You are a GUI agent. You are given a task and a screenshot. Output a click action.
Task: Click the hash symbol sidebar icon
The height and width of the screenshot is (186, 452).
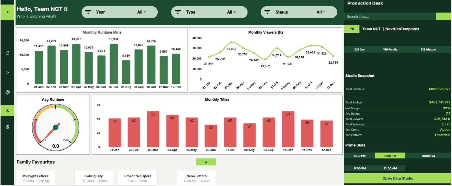[8, 52]
